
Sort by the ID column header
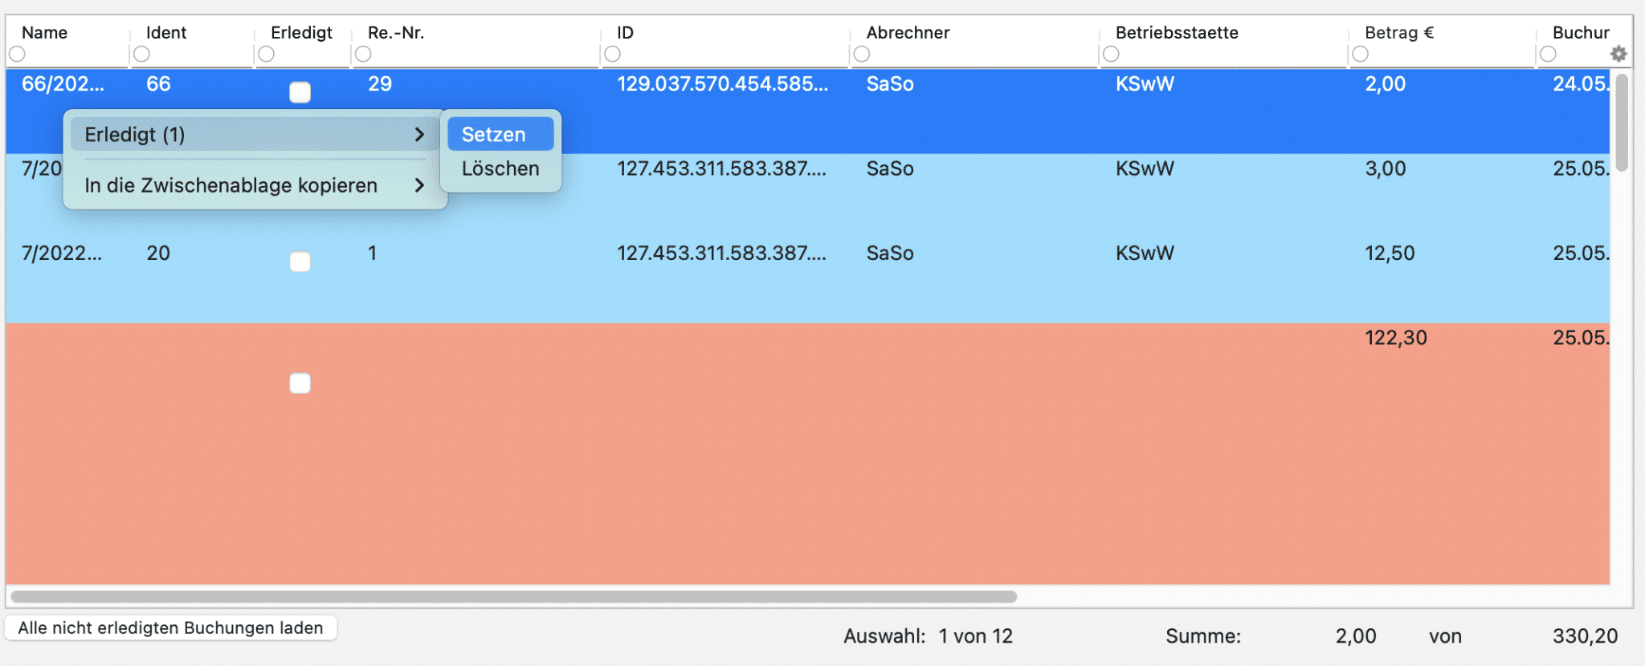[625, 33]
